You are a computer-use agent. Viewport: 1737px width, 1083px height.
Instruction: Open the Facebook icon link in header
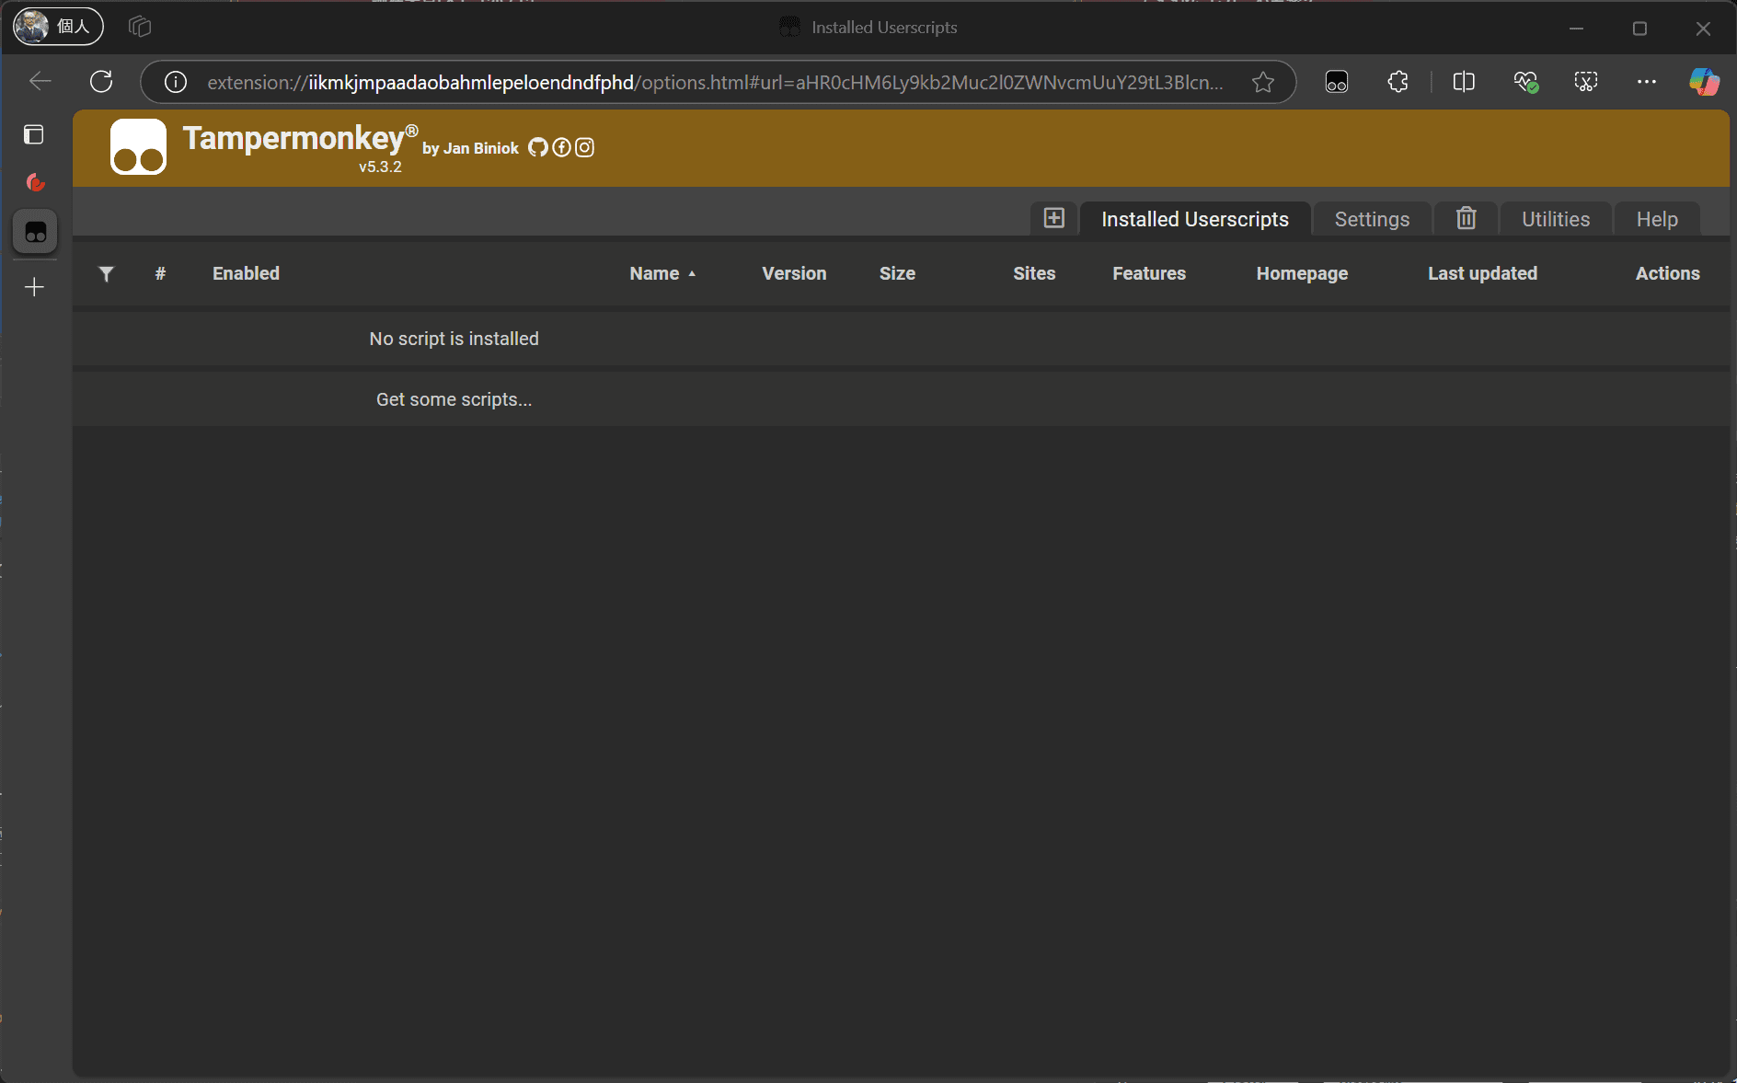[x=561, y=147]
